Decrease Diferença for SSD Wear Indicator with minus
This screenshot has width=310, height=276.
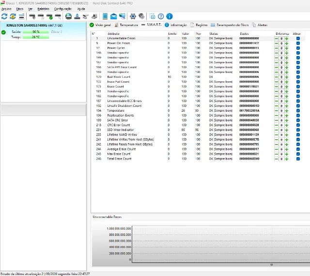coord(277,130)
